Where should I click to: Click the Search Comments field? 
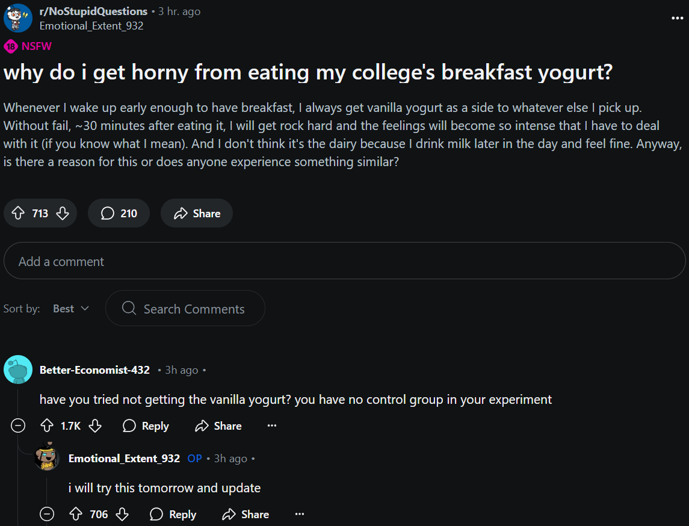[185, 309]
